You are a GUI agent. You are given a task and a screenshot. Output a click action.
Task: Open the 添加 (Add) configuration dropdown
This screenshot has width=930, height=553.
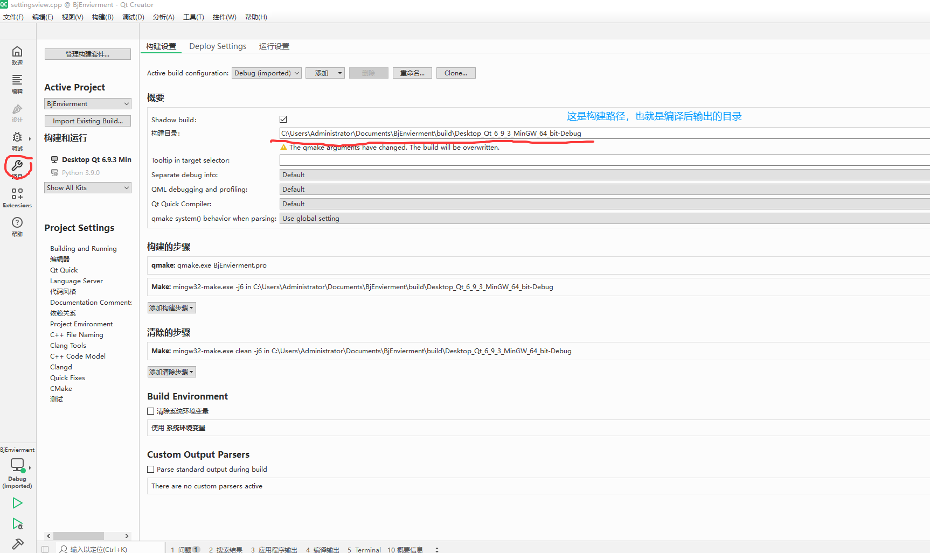325,73
